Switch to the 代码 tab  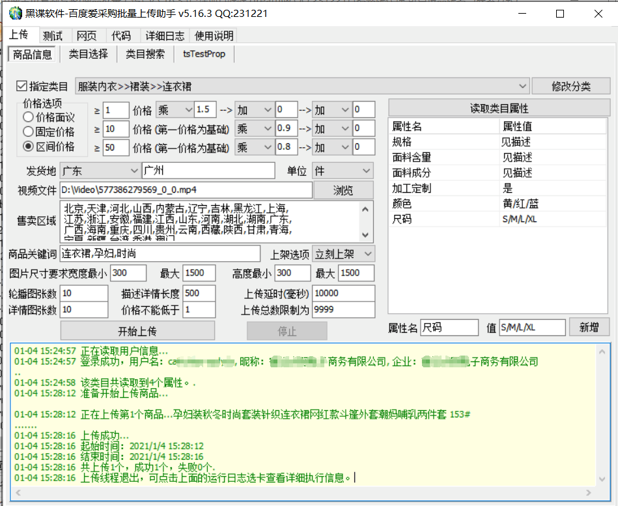pyautogui.click(x=121, y=36)
